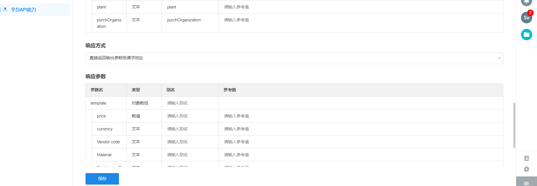This screenshot has width=537, height=186.
Task: Click the notification bell icon
Action: (x=526, y=2)
